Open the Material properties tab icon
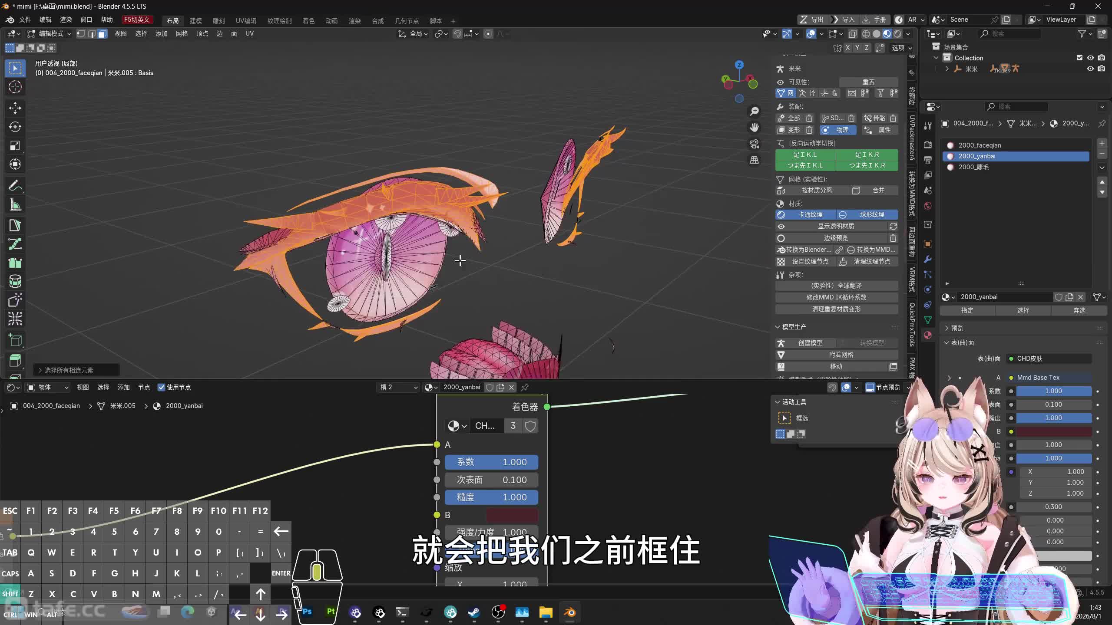Image resolution: width=1112 pixels, height=625 pixels. tap(928, 335)
